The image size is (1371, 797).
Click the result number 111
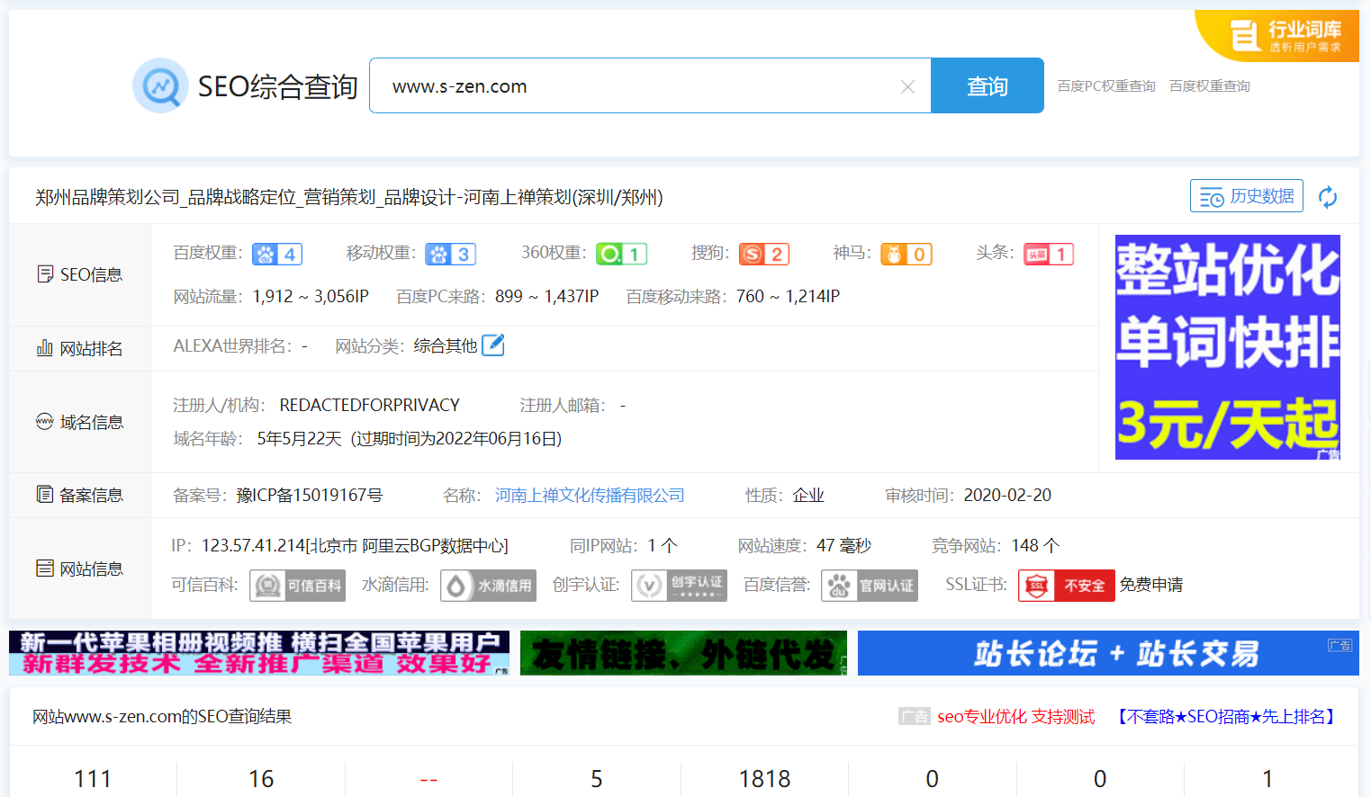point(93,779)
